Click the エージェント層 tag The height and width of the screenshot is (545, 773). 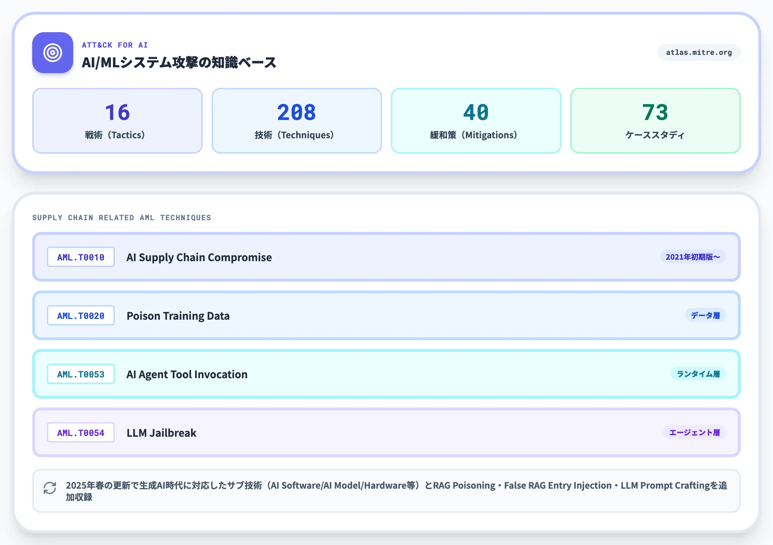click(695, 432)
